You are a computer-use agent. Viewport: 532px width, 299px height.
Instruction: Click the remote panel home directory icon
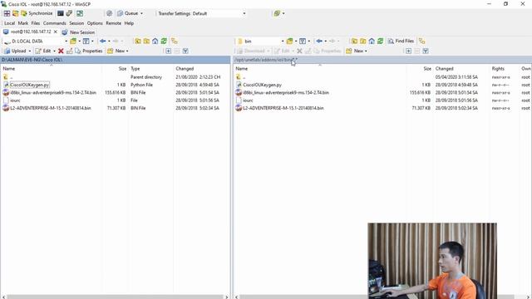point(372,41)
